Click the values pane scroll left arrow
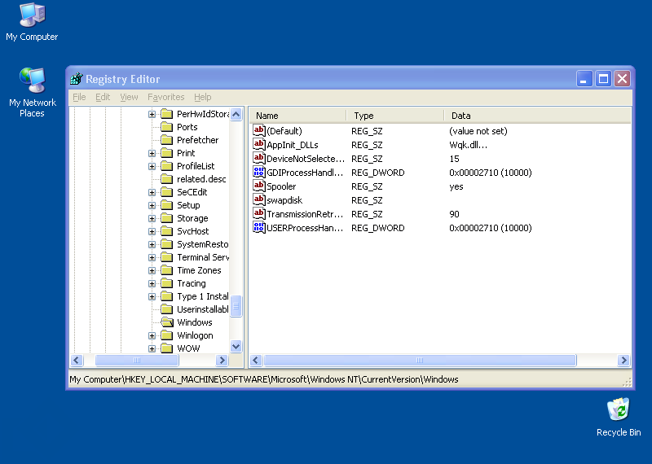Image resolution: width=652 pixels, height=464 pixels. [x=256, y=360]
